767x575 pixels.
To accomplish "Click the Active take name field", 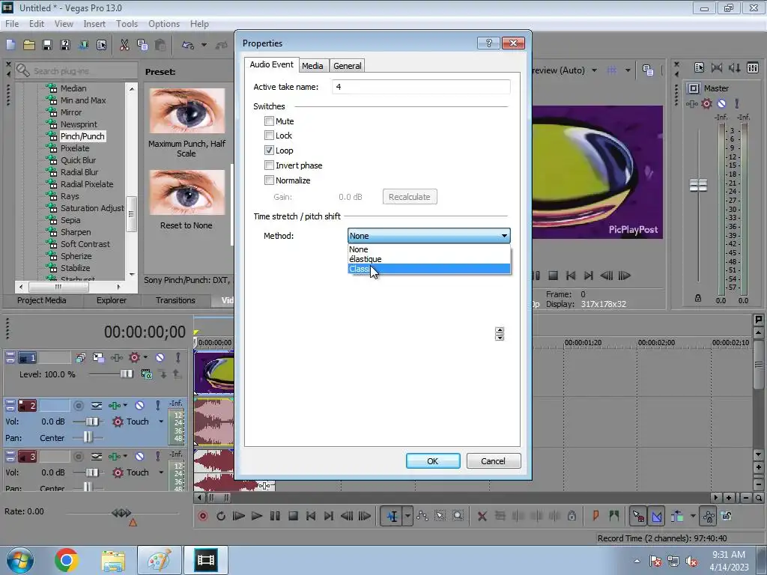I will click(x=421, y=87).
